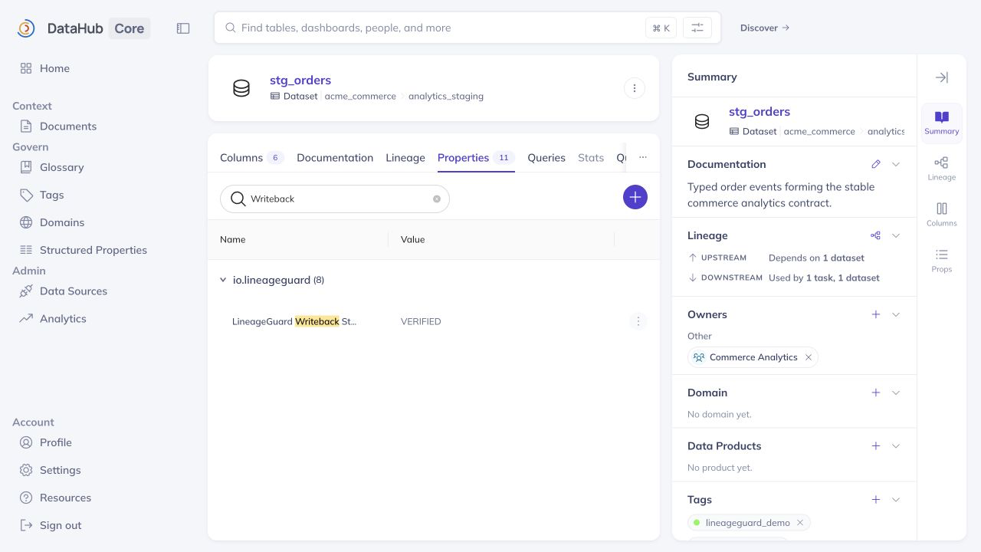The image size is (981, 552).
Task: Collapse the Lineage section
Action: 896,235
